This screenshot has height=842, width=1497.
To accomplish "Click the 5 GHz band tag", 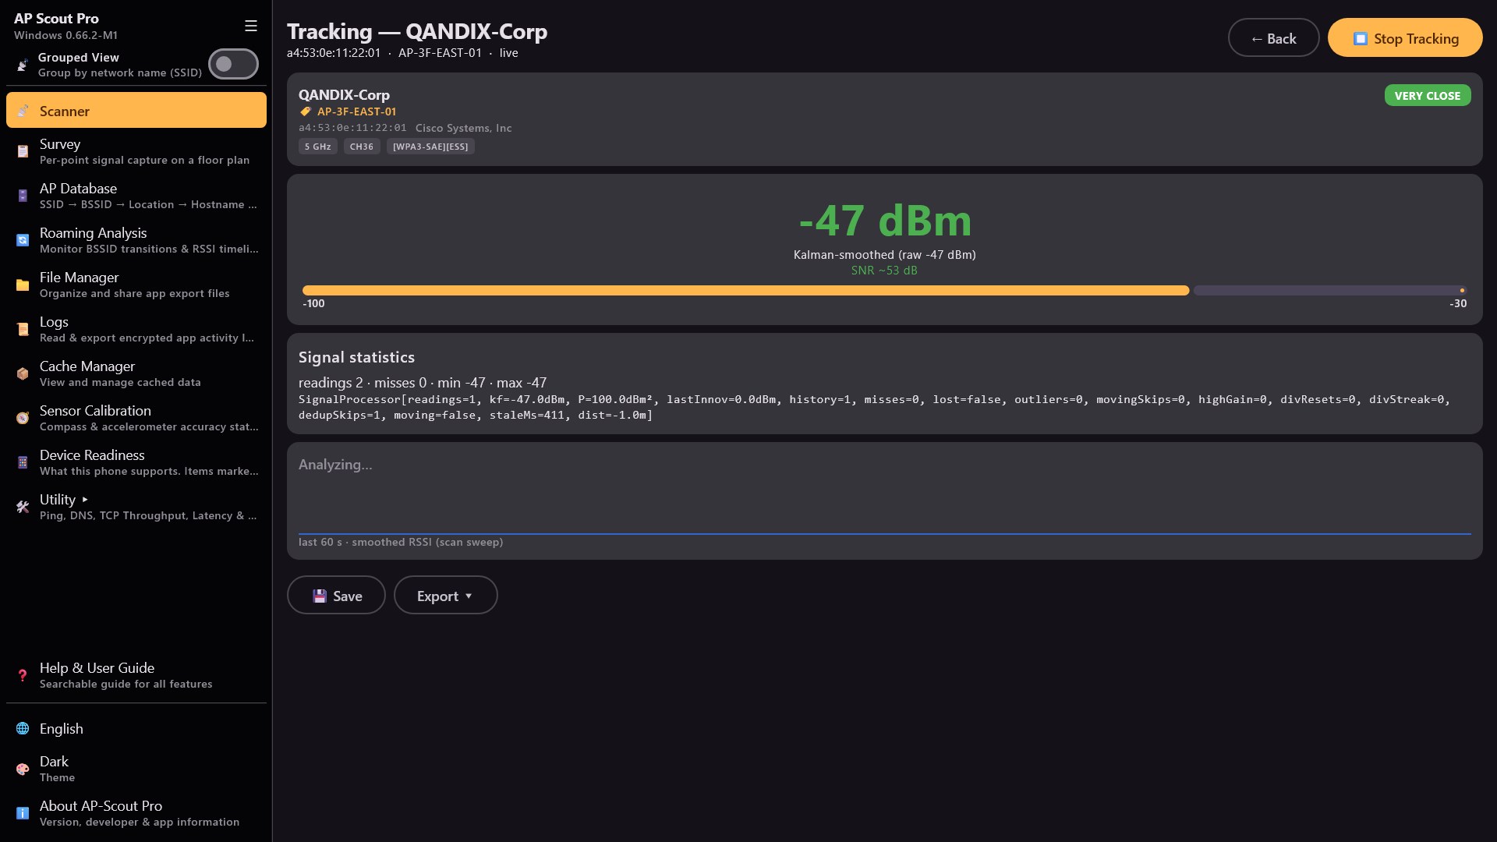I will pyautogui.click(x=317, y=147).
